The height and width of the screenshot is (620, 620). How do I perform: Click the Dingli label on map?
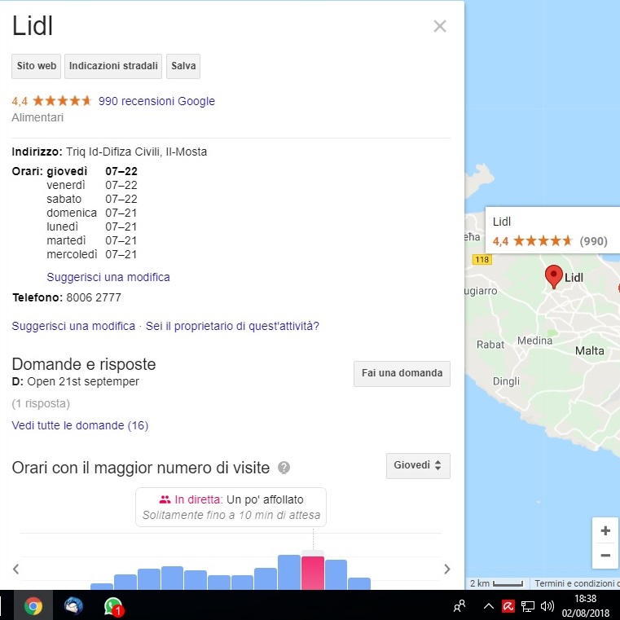pyautogui.click(x=506, y=381)
